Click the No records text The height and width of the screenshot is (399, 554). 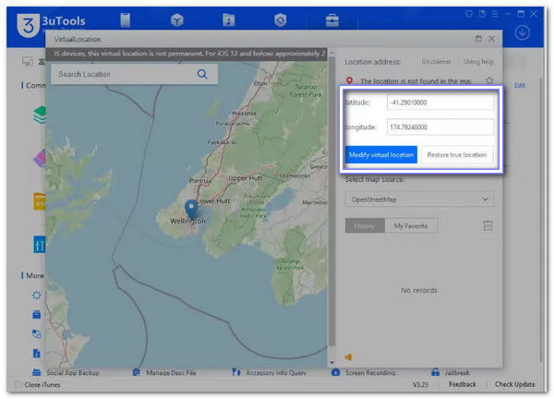(419, 290)
